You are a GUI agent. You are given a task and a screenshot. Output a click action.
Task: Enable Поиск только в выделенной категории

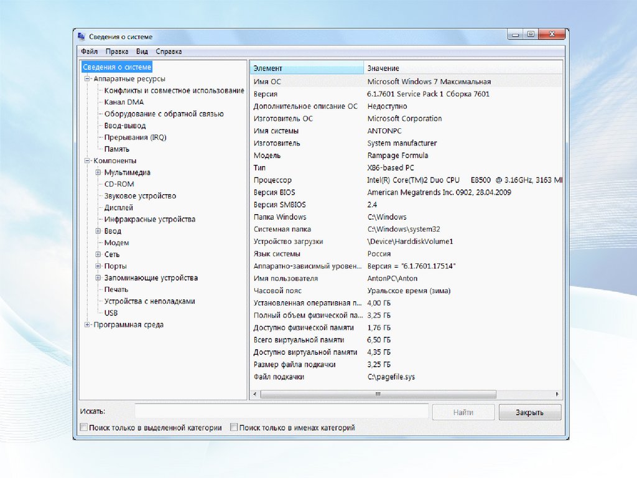pyautogui.click(x=84, y=427)
